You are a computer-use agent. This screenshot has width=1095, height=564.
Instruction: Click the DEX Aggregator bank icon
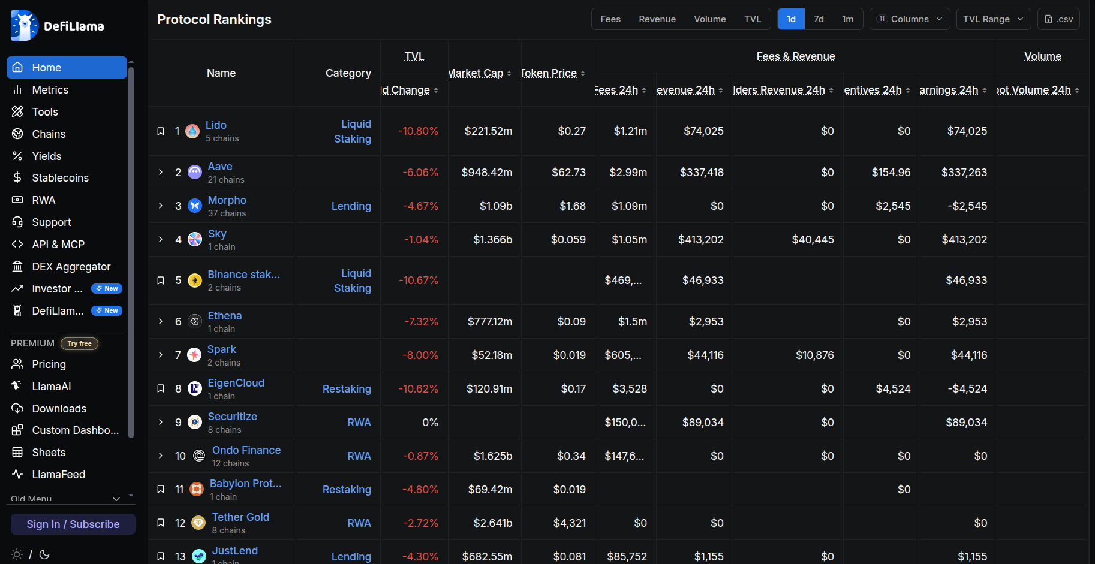point(17,267)
